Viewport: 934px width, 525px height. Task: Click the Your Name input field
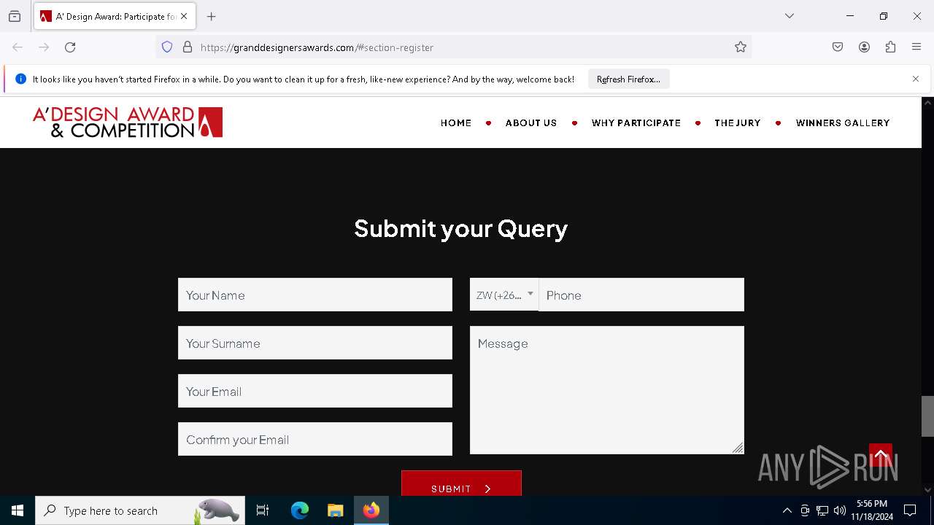[x=315, y=295]
